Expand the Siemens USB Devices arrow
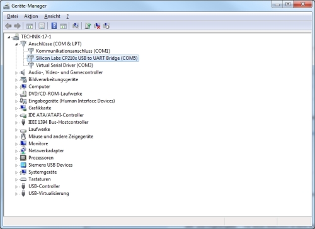The height and width of the screenshot is (229, 315). (16, 165)
